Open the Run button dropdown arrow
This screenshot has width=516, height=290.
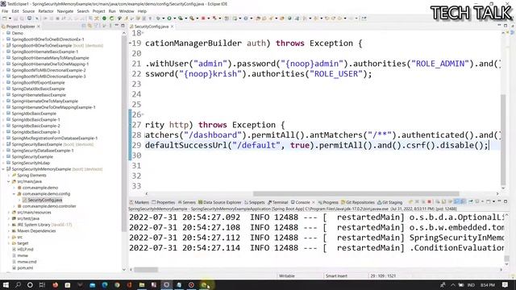[x=174, y=19]
